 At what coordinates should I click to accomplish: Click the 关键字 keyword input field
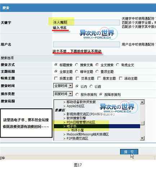point(86,22)
